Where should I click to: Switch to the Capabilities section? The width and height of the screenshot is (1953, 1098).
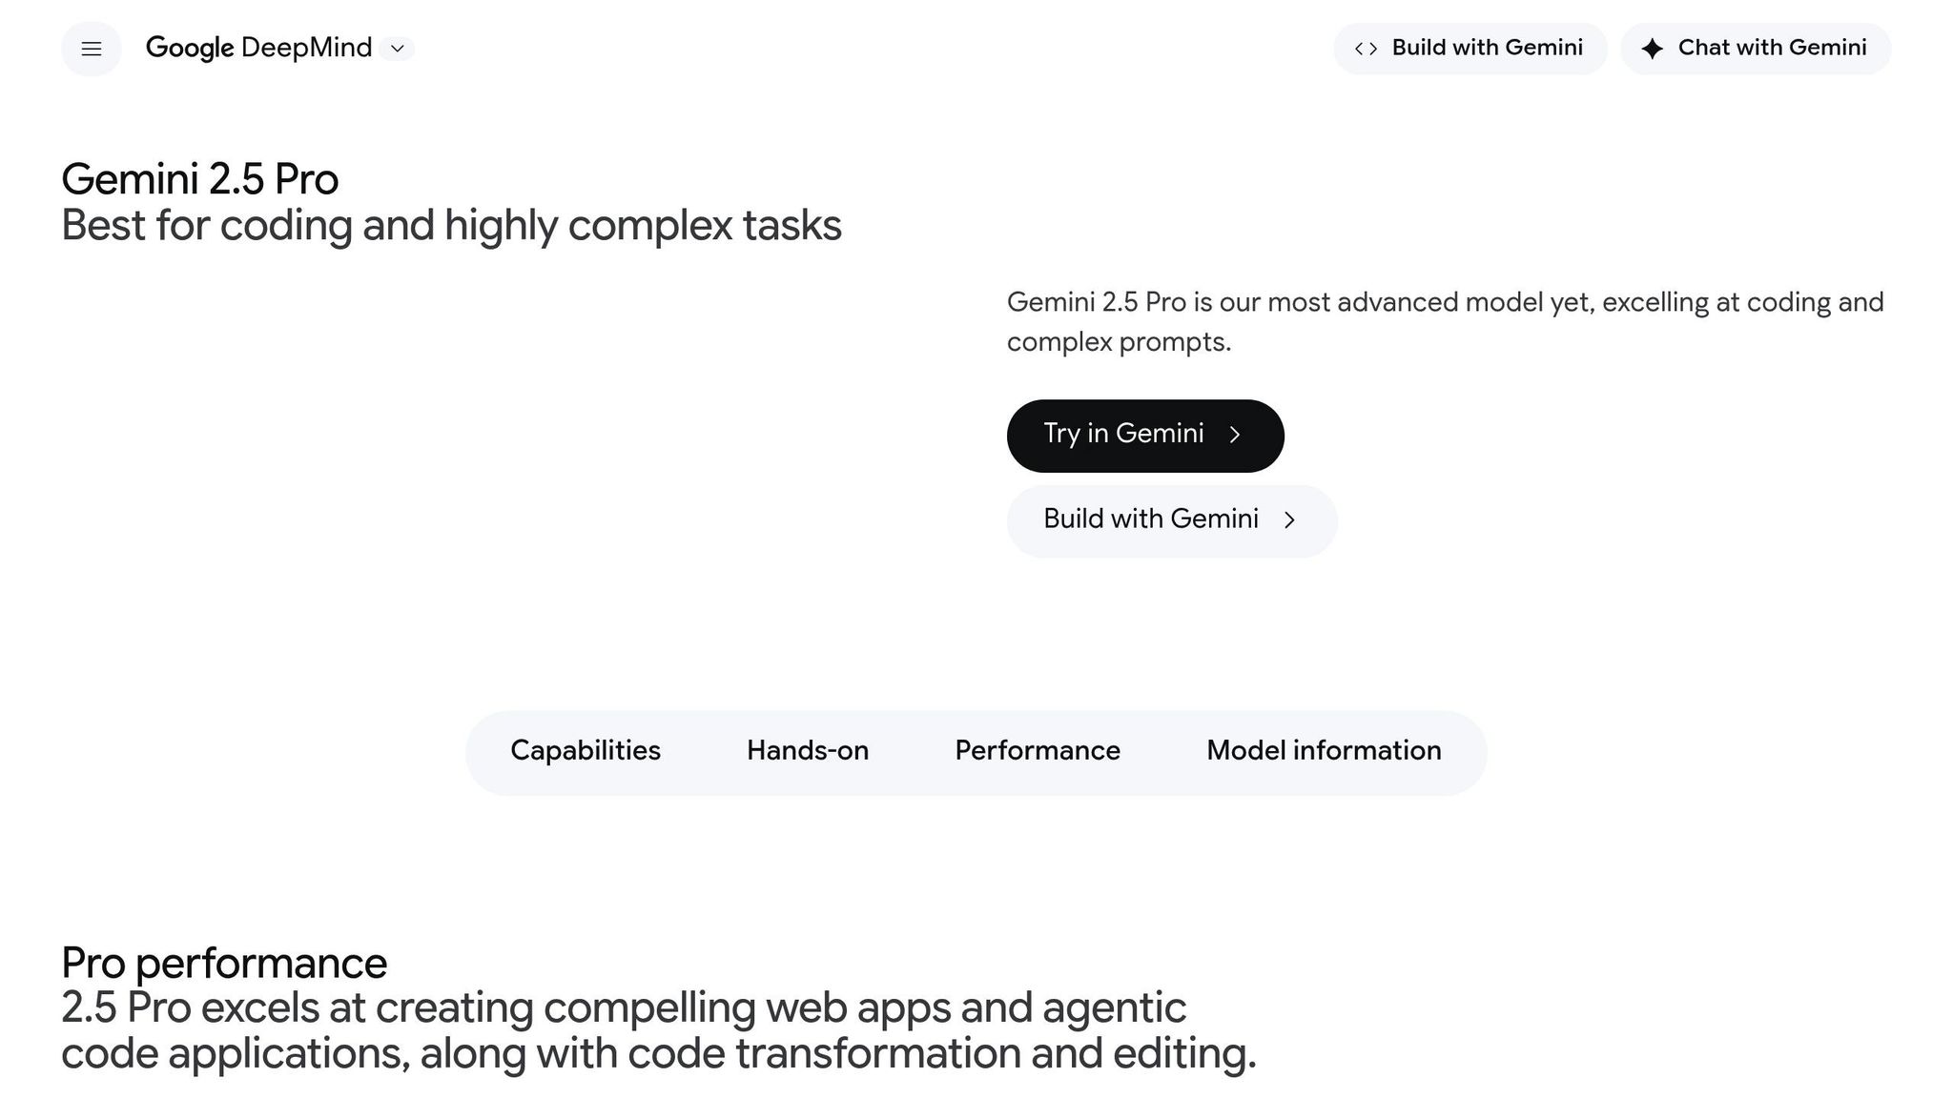coord(585,751)
